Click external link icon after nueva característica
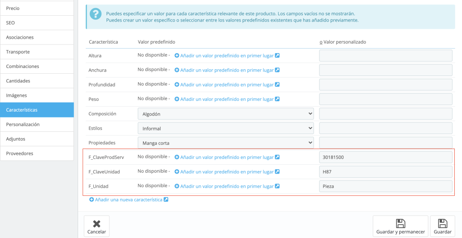462x238 pixels. pos(166,199)
